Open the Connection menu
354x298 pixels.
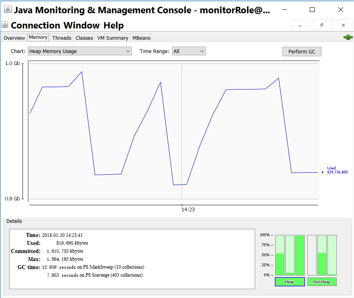click(35, 25)
